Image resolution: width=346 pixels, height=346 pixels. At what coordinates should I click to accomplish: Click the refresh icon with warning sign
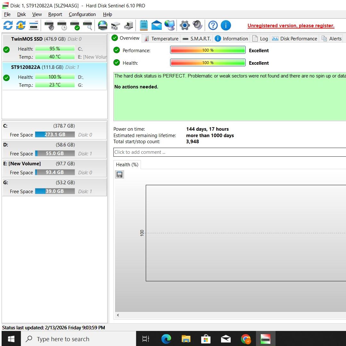21,25
